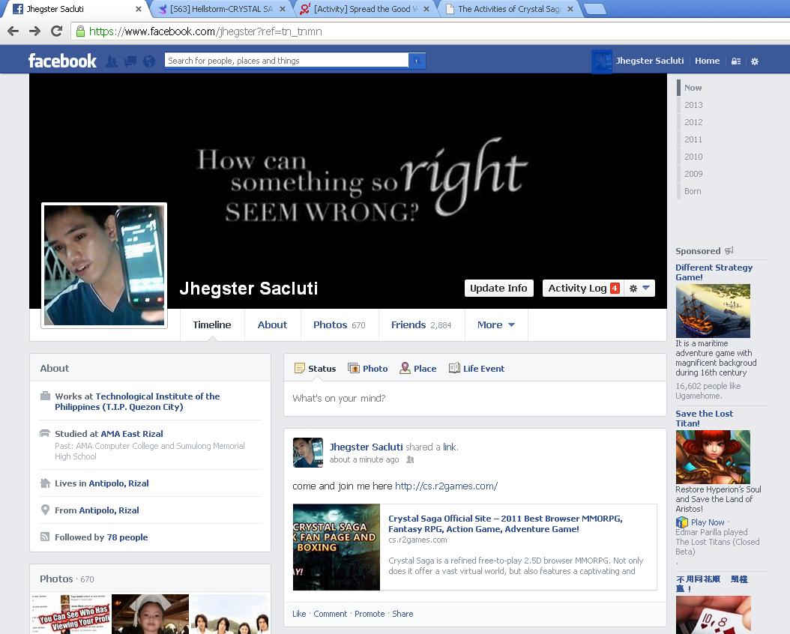Viewport: 790px width, 634px height.
Task: Open the account settings gear in header
Action: tap(755, 61)
